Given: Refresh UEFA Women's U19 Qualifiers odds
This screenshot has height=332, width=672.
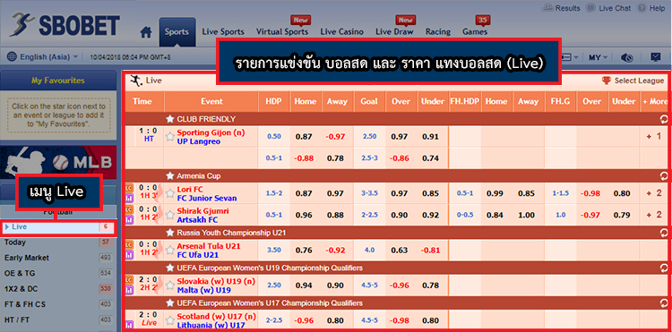Looking at the screenshot, I should [x=664, y=268].
